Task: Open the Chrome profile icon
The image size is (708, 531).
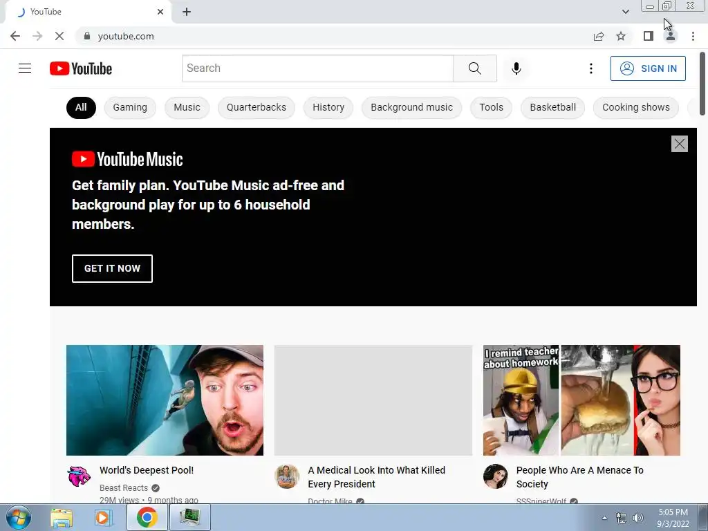Action: (671, 36)
